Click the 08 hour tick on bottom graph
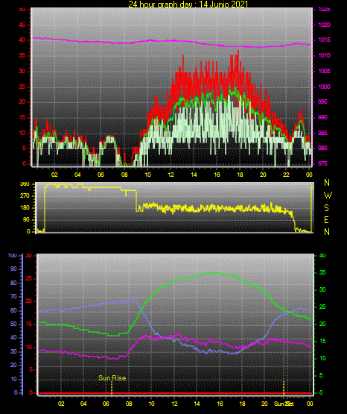The width and height of the screenshot is (347, 414). point(129,404)
